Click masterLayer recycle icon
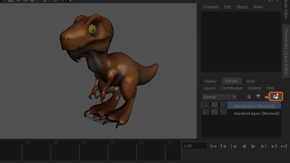 tap(215, 113)
